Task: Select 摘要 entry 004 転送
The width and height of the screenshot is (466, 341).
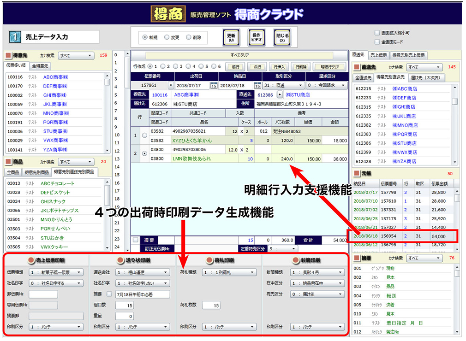Action: (x=402, y=295)
